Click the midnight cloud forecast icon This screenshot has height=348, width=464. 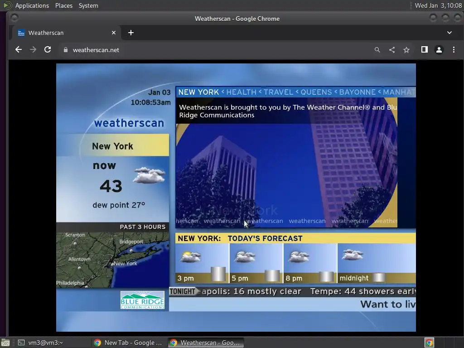[353, 255]
